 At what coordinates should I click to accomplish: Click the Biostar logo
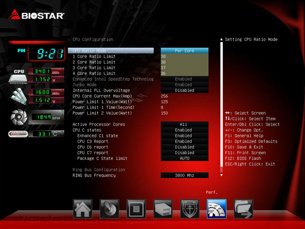click(x=36, y=15)
